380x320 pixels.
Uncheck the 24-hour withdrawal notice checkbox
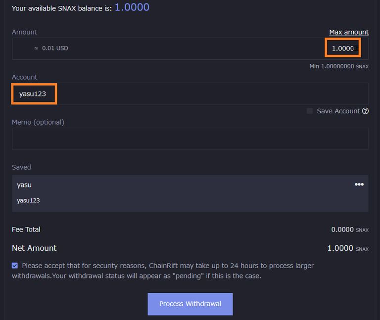pos(15,266)
